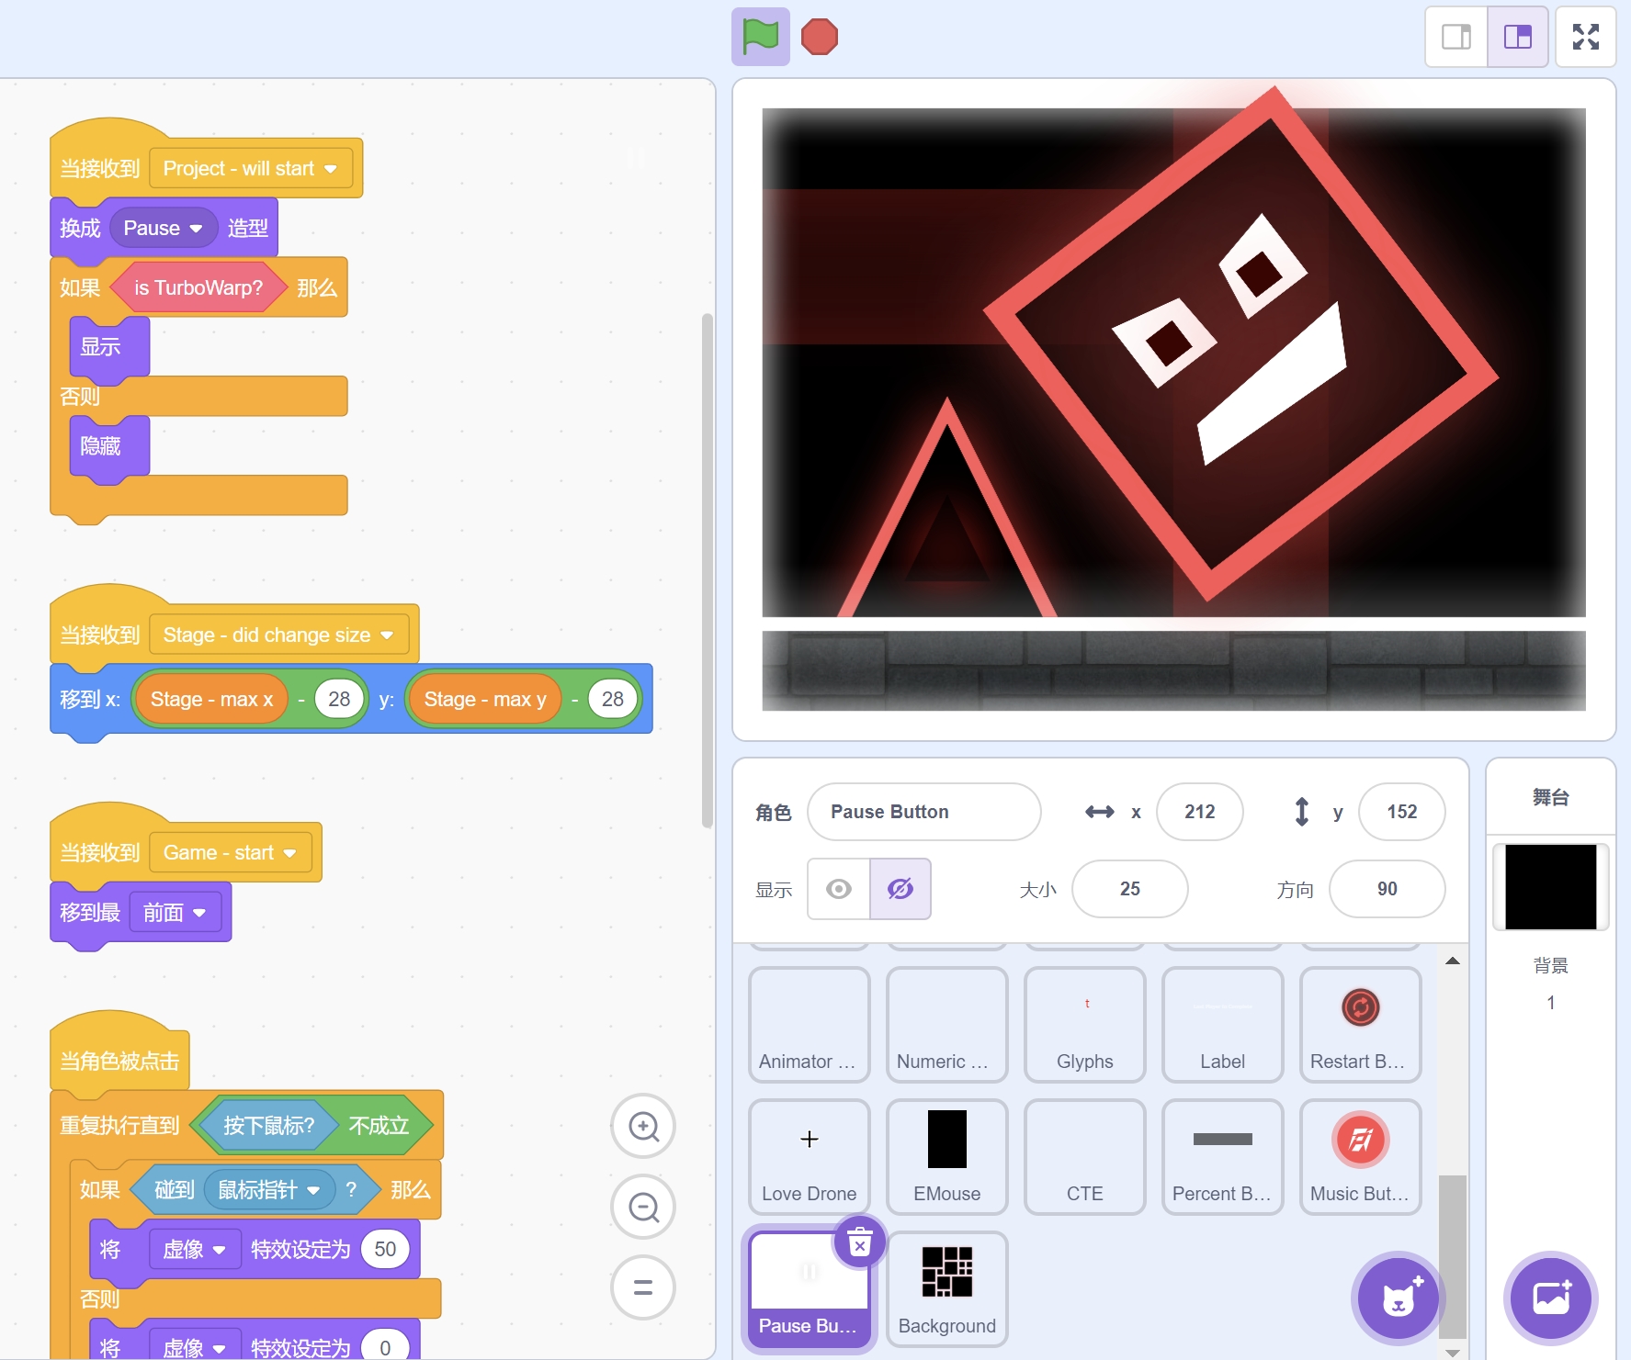Viewport: 1631px width, 1360px height.
Task: Select the Background sprite
Action: pyautogui.click(x=946, y=1288)
